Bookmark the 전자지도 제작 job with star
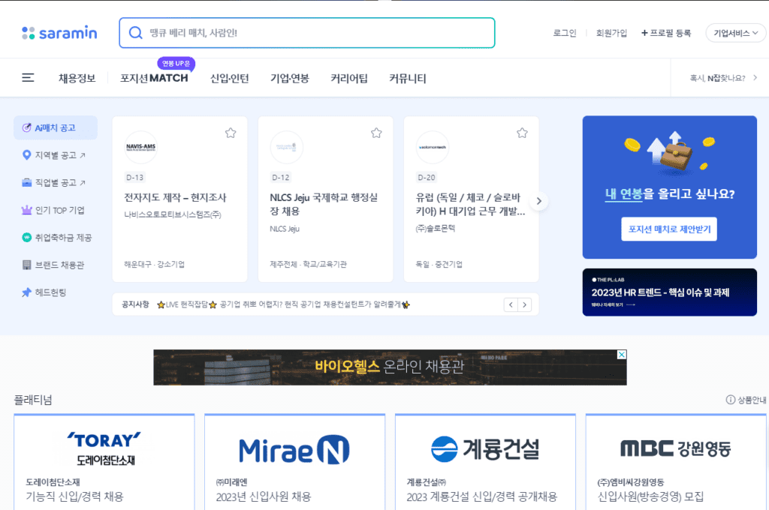The height and width of the screenshot is (510, 769). click(231, 133)
